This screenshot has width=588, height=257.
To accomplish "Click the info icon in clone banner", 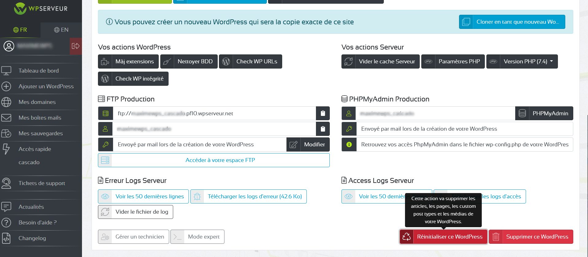I will coord(109,22).
